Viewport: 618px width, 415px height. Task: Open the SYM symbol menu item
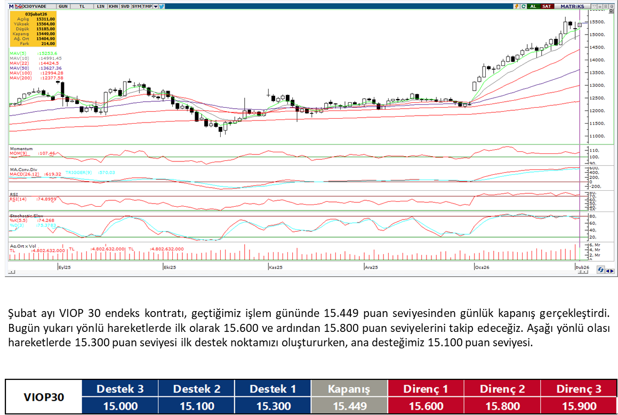click(136, 6)
